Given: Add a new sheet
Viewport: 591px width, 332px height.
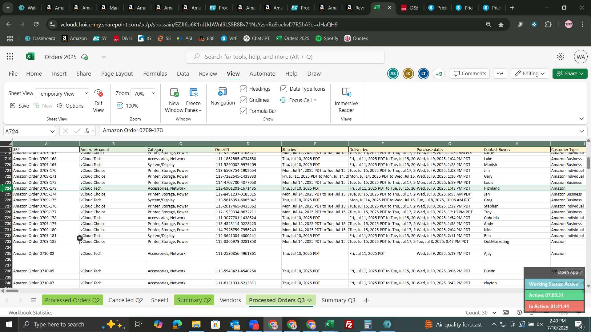Looking at the screenshot, I should [366, 300].
